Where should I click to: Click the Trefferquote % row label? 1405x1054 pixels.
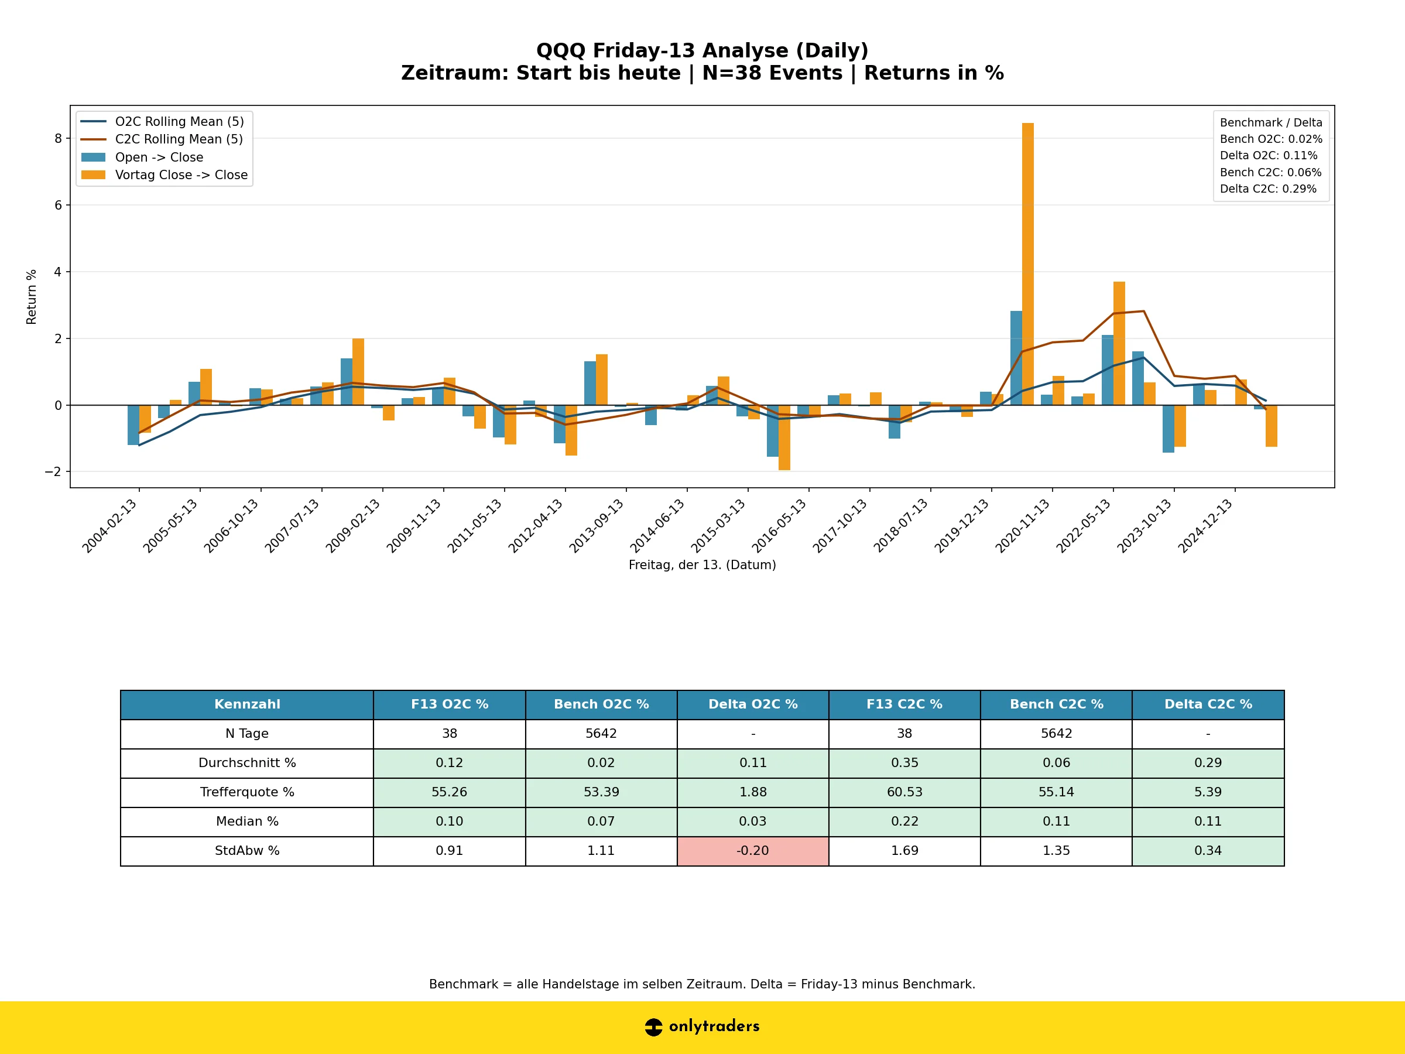(x=247, y=792)
